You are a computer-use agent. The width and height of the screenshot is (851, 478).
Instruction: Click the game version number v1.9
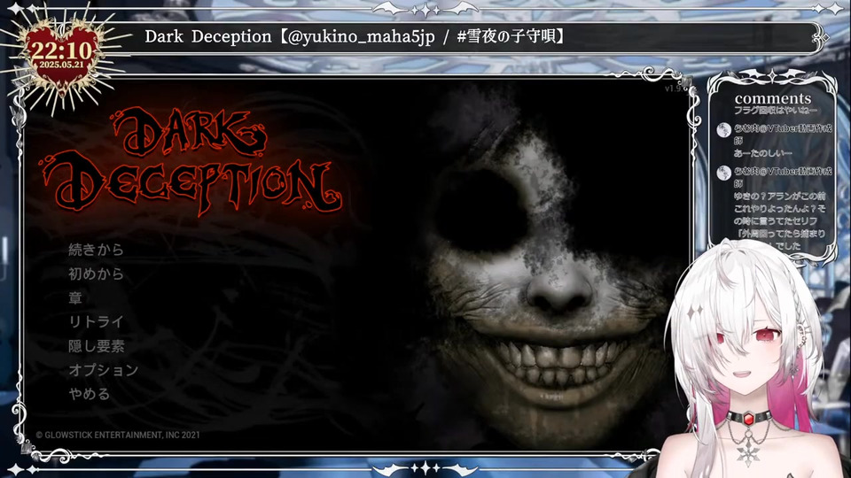click(x=675, y=89)
